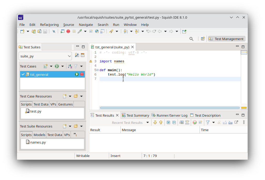Screen dimensions: 265x180
Task: Open the Refactoring menu
Action: coord(49,25)
